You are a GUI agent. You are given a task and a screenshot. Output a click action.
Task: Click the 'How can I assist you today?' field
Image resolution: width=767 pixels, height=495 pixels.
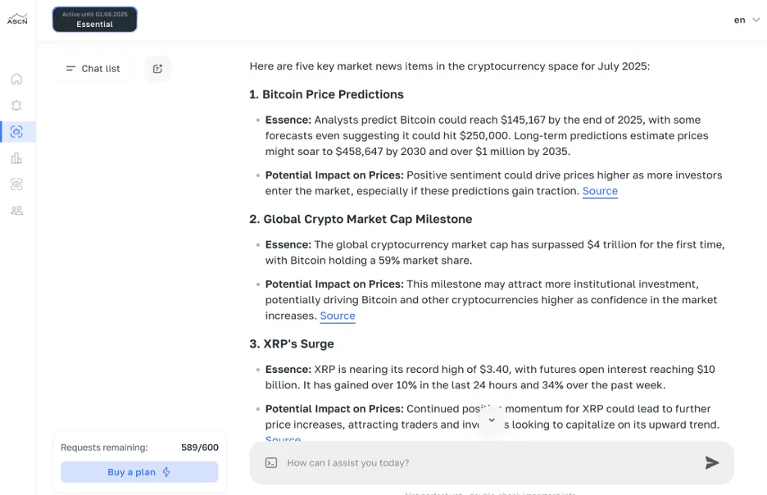click(483, 463)
